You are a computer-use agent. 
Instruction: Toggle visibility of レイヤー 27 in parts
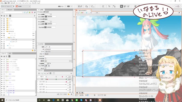pyautogui.click(x=2, y=42)
